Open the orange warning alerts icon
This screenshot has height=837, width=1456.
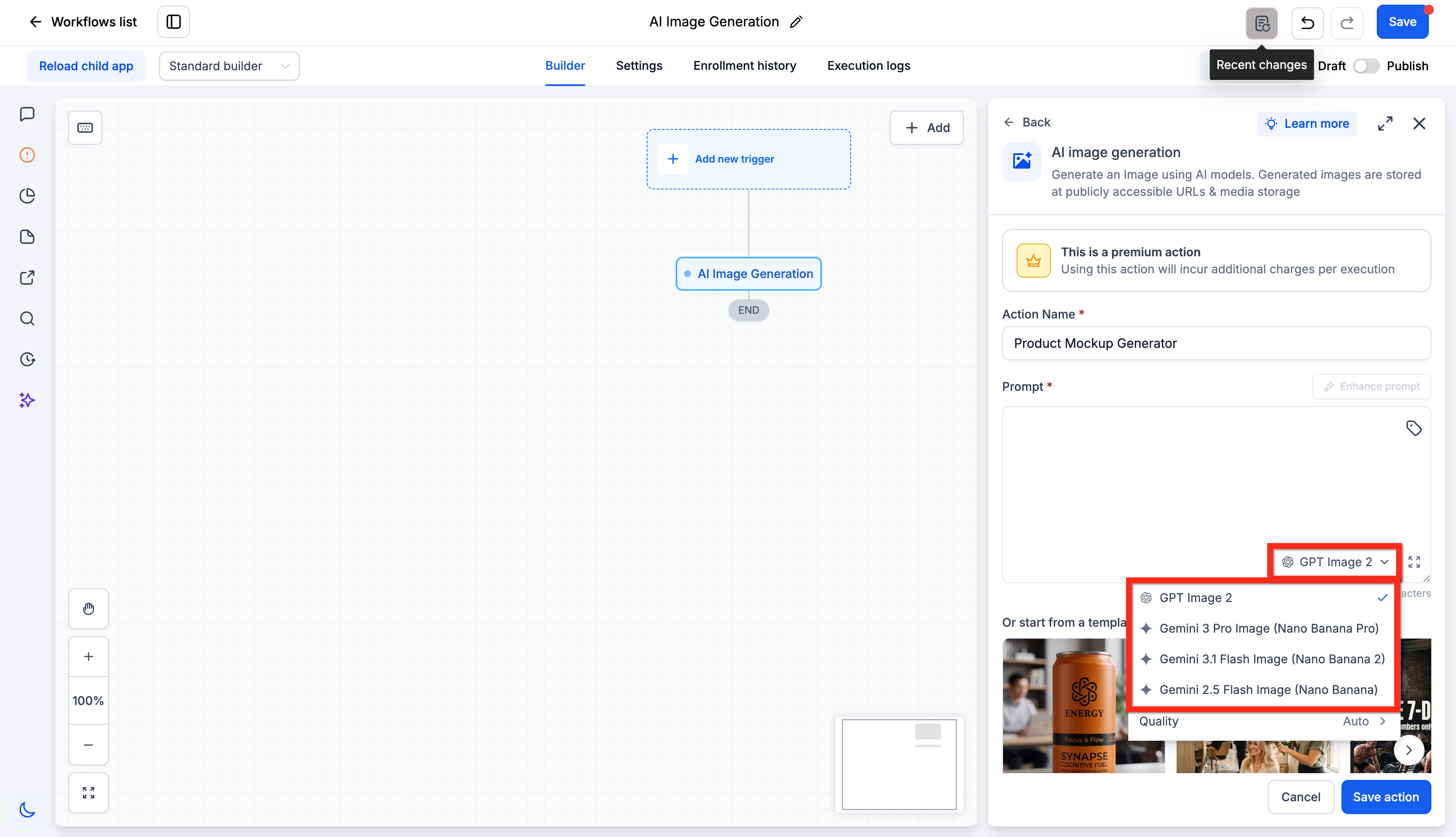click(27, 155)
